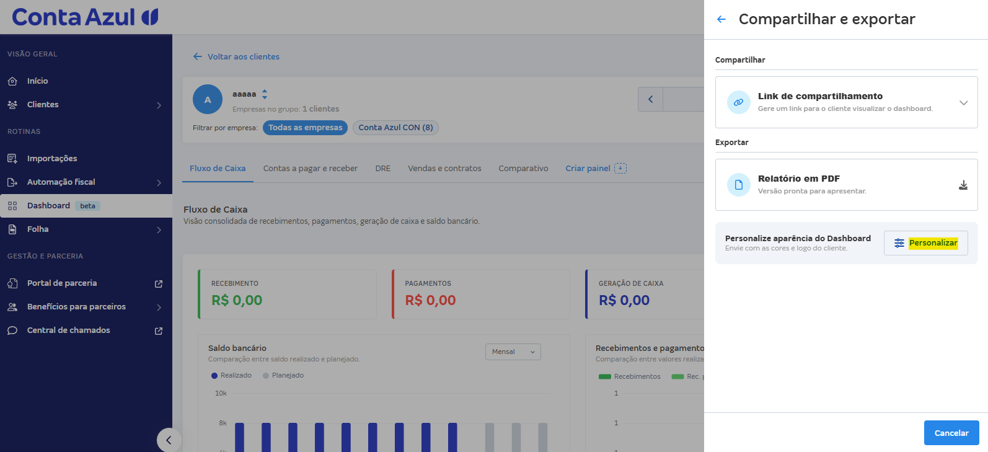The image size is (988, 452).
Task: Collapse the sidebar with the round arrow
Action: pos(169,440)
